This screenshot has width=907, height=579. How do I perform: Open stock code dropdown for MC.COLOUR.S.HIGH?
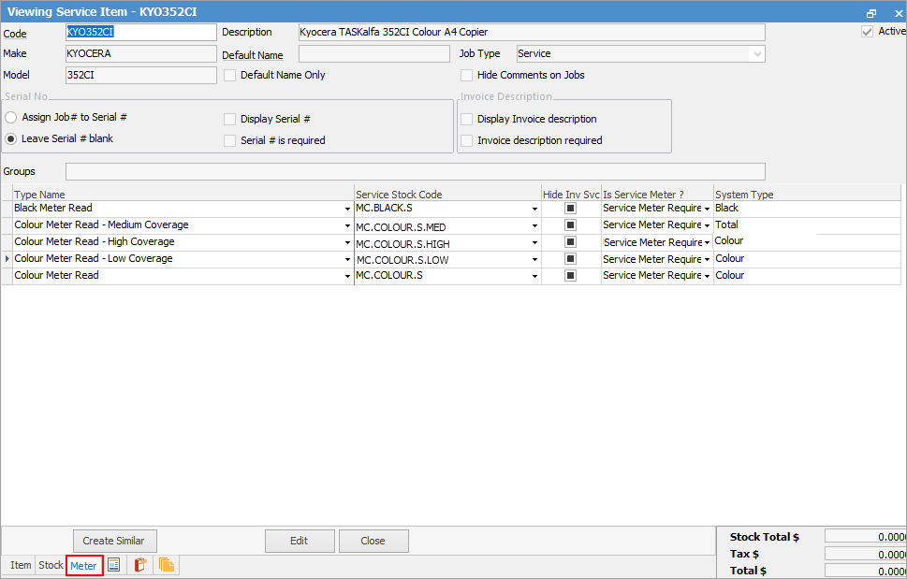coord(535,242)
